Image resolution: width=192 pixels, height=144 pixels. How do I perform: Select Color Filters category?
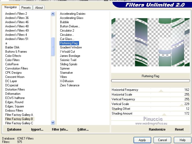[x=12, y=60]
